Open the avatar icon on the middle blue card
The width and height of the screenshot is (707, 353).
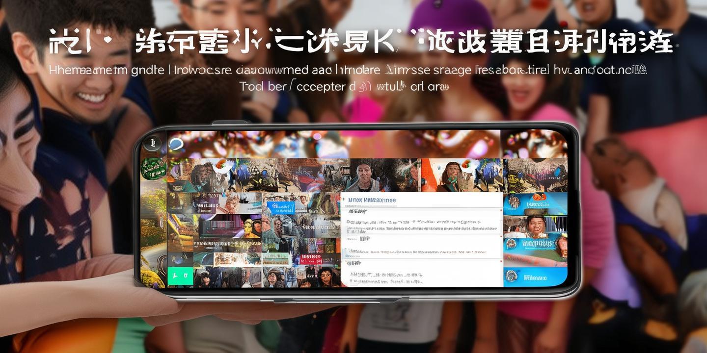click(x=511, y=243)
